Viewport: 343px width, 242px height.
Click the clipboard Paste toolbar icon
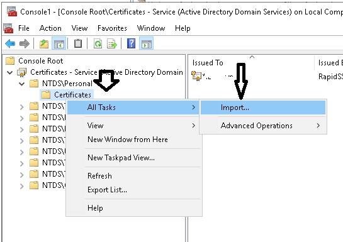pos(78,43)
